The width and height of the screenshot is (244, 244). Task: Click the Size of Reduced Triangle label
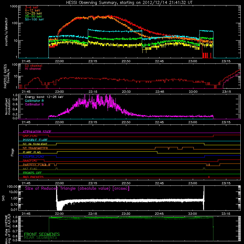click(x=77, y=188)
